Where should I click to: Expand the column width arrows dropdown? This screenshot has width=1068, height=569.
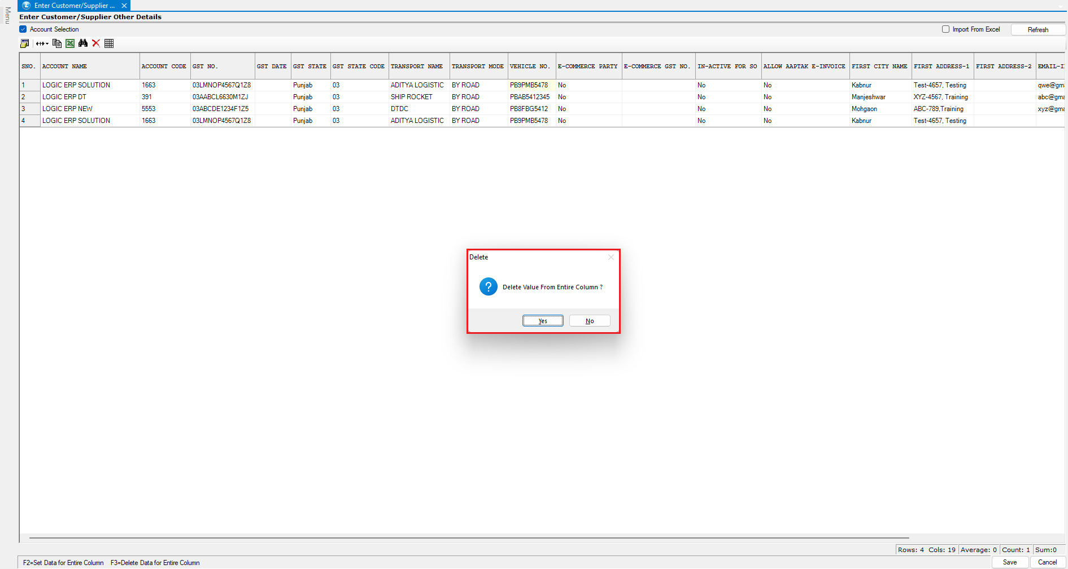click(42, 43)
